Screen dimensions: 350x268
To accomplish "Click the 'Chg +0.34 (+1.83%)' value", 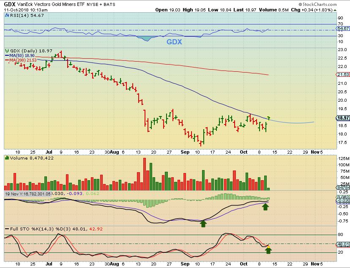I will tap(312, 10).
